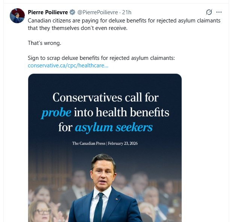
Task: Click the Grok explain-post icon
Action: [209, 12]
